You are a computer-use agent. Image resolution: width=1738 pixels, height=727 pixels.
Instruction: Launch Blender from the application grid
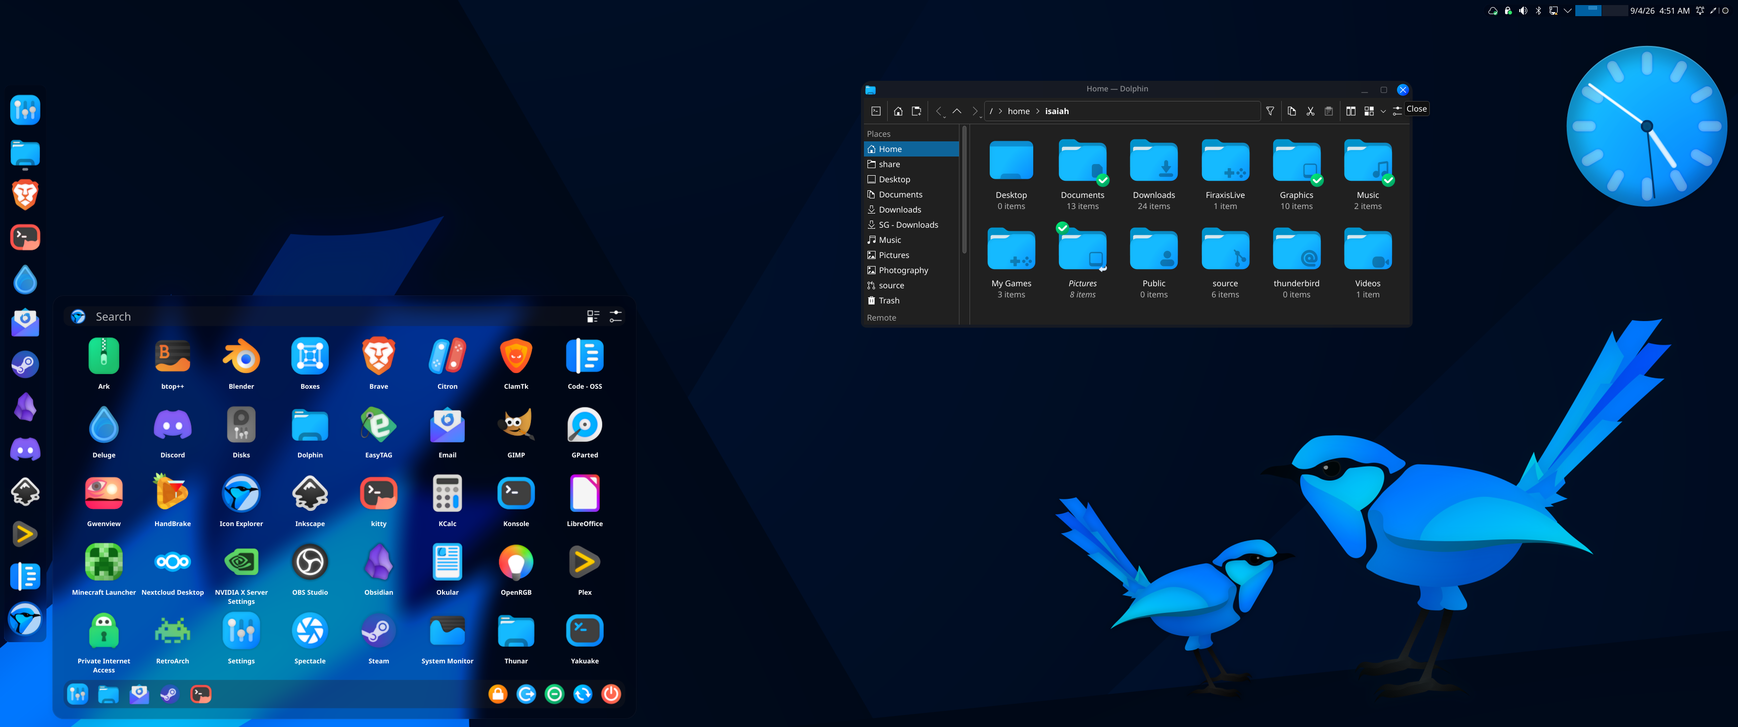241,363
